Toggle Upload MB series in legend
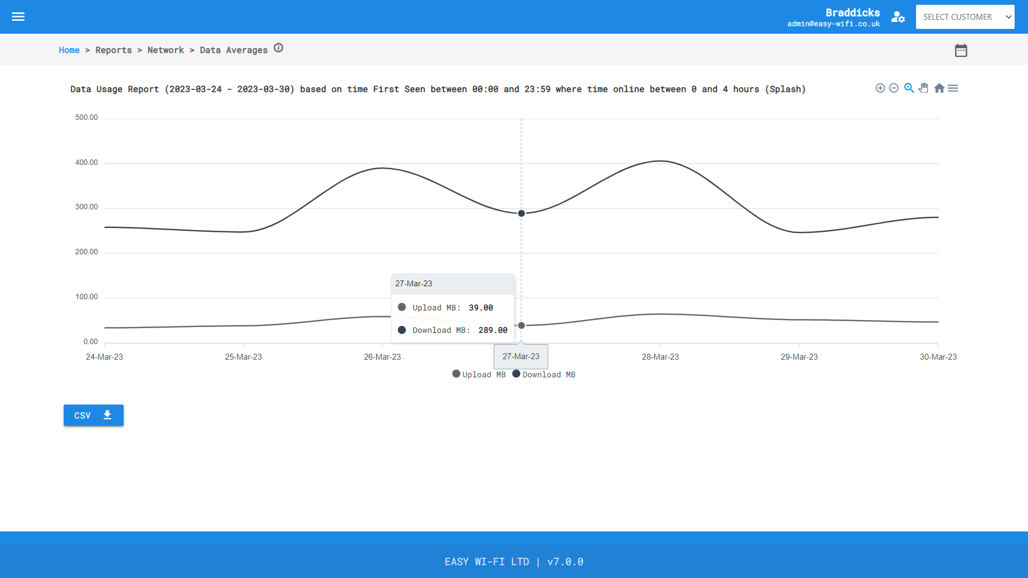Viewport: 1028px width, 578px height. (479, 375)
